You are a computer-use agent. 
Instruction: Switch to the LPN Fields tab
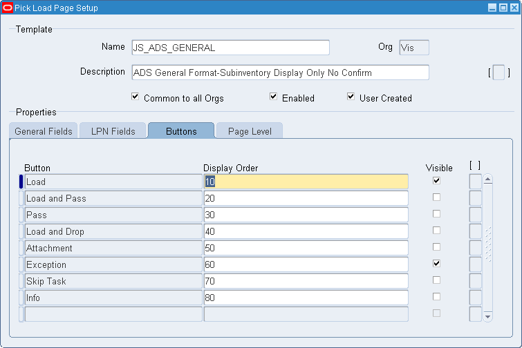(x=113, y=131)
